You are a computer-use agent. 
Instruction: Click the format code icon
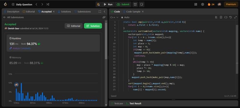(x=216, y=17)
